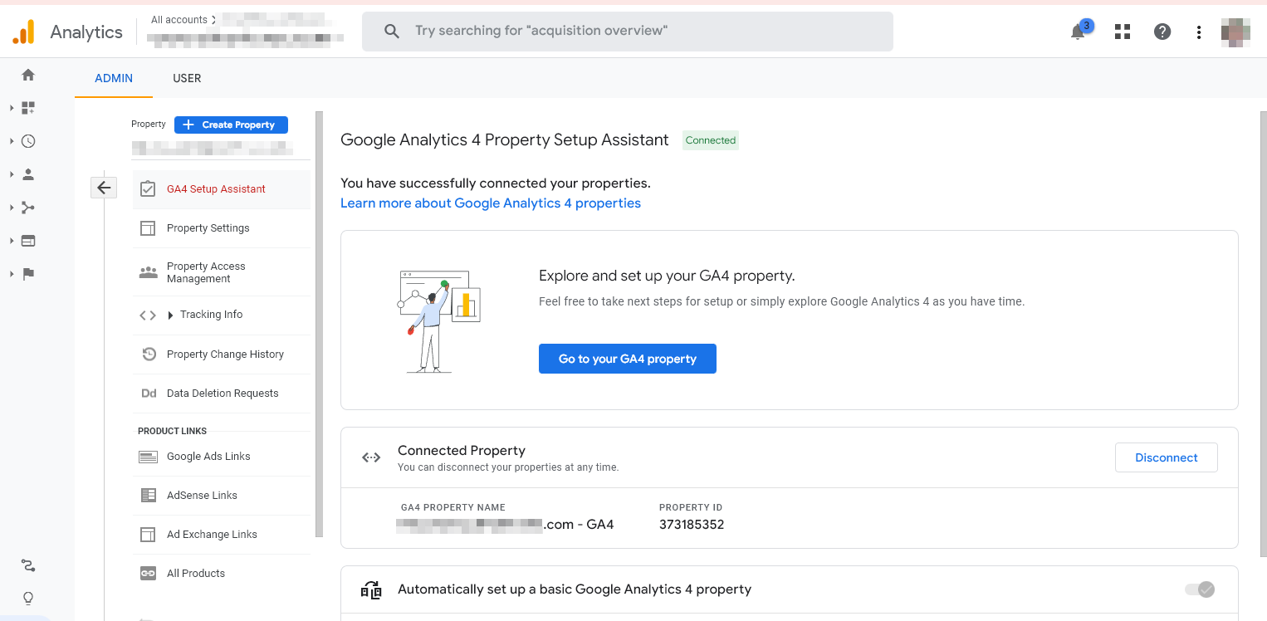Open the notifications bell
The image size is (1267, 621).
tap(1077, 32)
